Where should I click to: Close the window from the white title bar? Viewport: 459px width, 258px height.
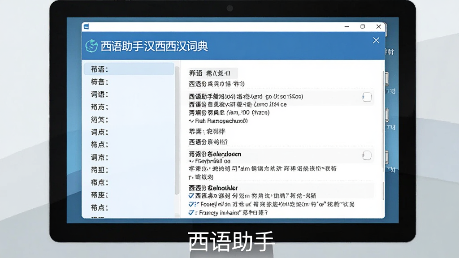click(x=378, y=26)
